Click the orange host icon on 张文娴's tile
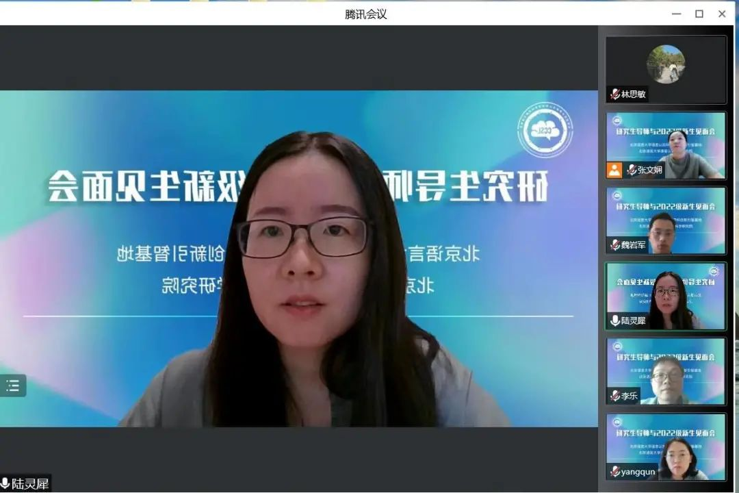This screenshot has width=739, height=493. (x=614, y=170)
